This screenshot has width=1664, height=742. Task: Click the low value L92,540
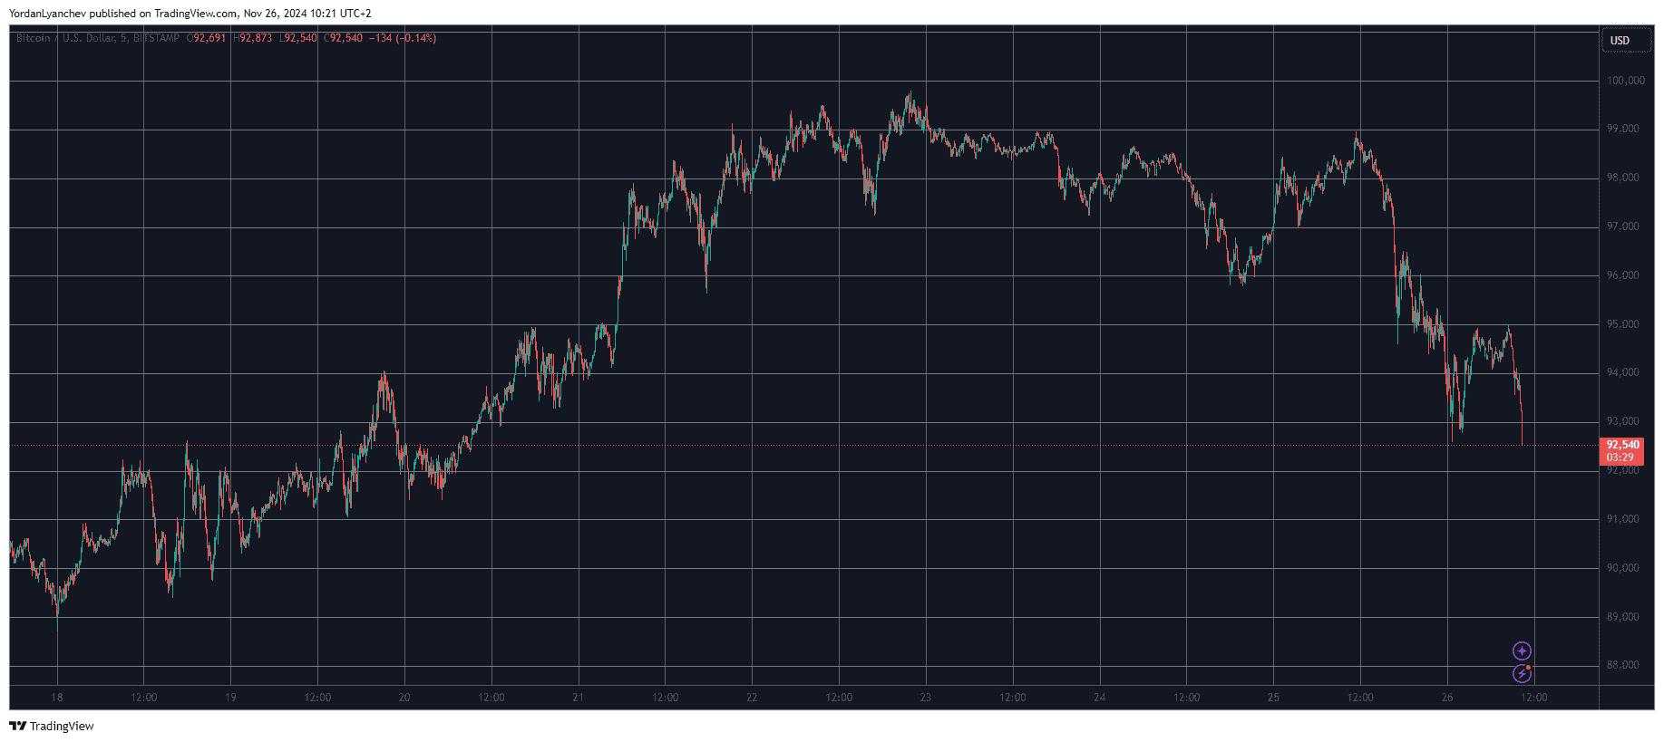pyautogui.click(x=298, y=38)
